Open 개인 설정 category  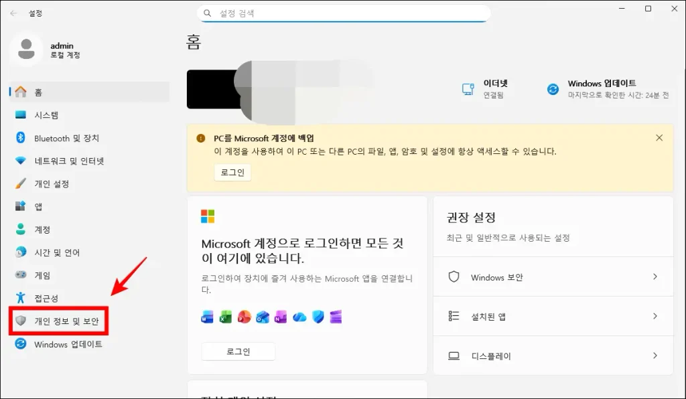(x=89, y=183)
